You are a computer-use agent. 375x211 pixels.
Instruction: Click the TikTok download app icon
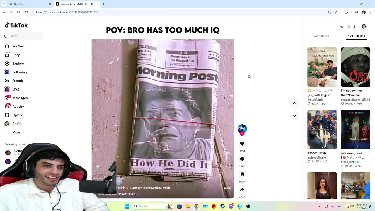click(x=354, y=26)
